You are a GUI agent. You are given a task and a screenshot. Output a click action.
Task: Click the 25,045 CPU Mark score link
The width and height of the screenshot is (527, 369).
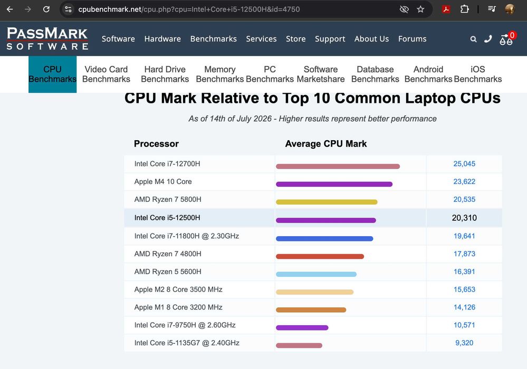click(464, 164)
